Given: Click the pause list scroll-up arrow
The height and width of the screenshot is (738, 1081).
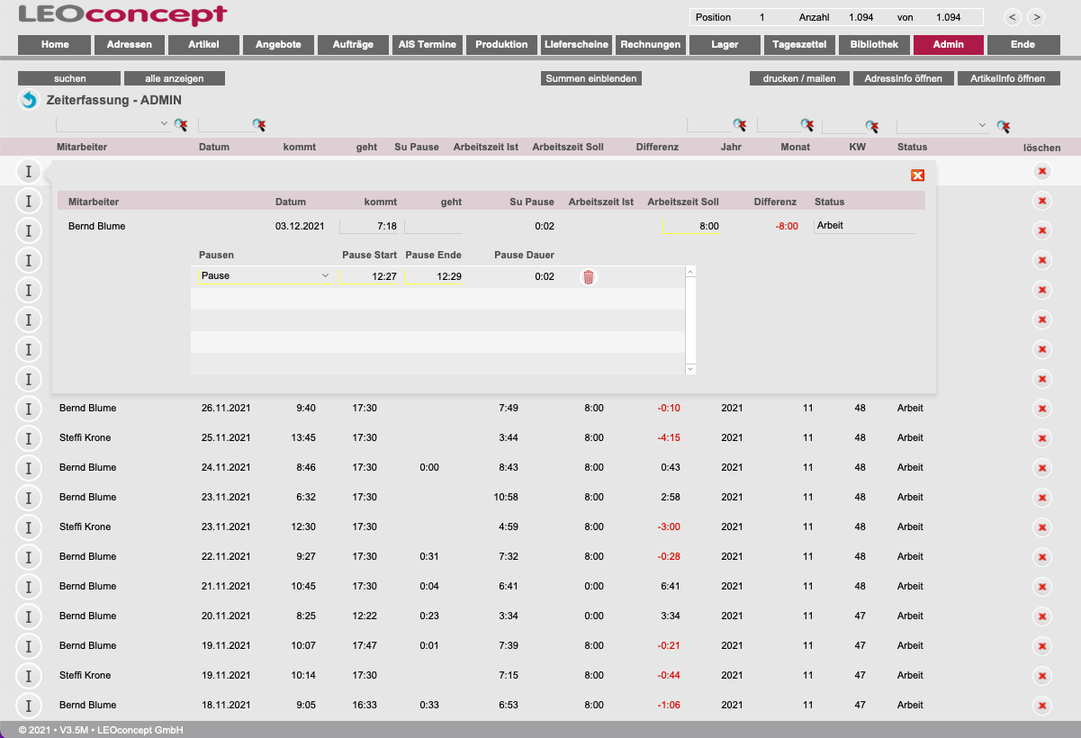Looking at the screenshot, I should (x=690, y=271).
